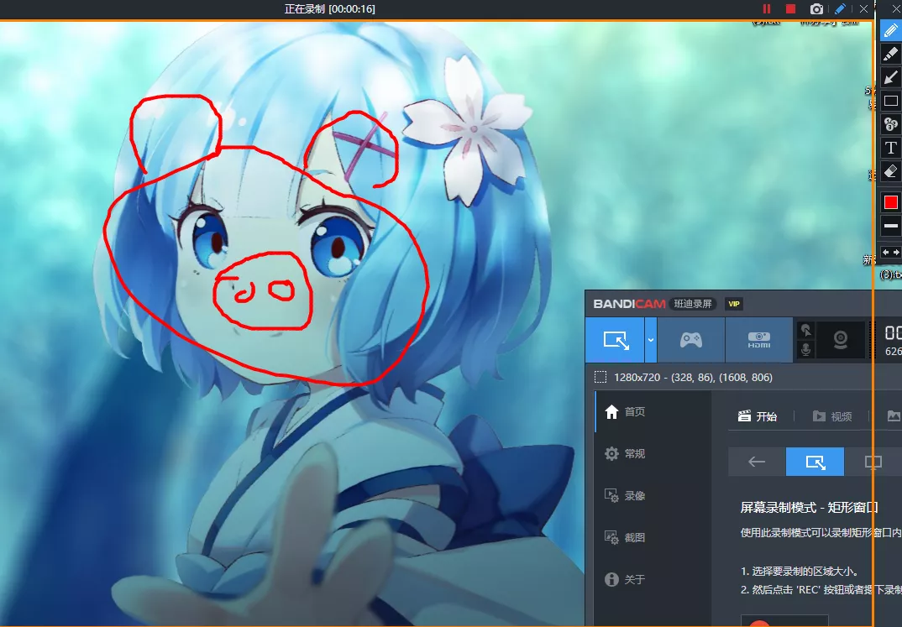Select the Highlighter tool
Image resolution: width=902 pixels, height=627 pixels.
pos(891,55)
